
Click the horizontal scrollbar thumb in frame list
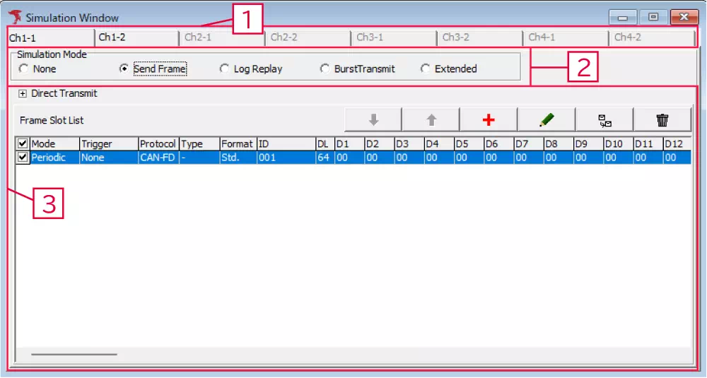(74, 354)
